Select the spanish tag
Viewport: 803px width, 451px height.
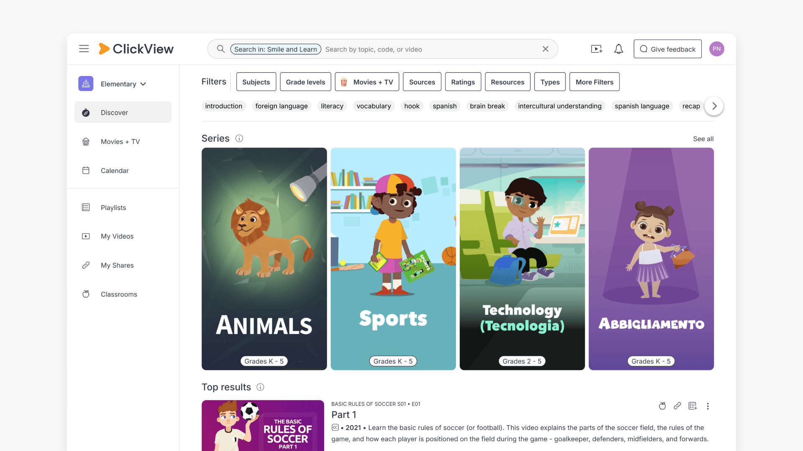[x=445, y=106]
